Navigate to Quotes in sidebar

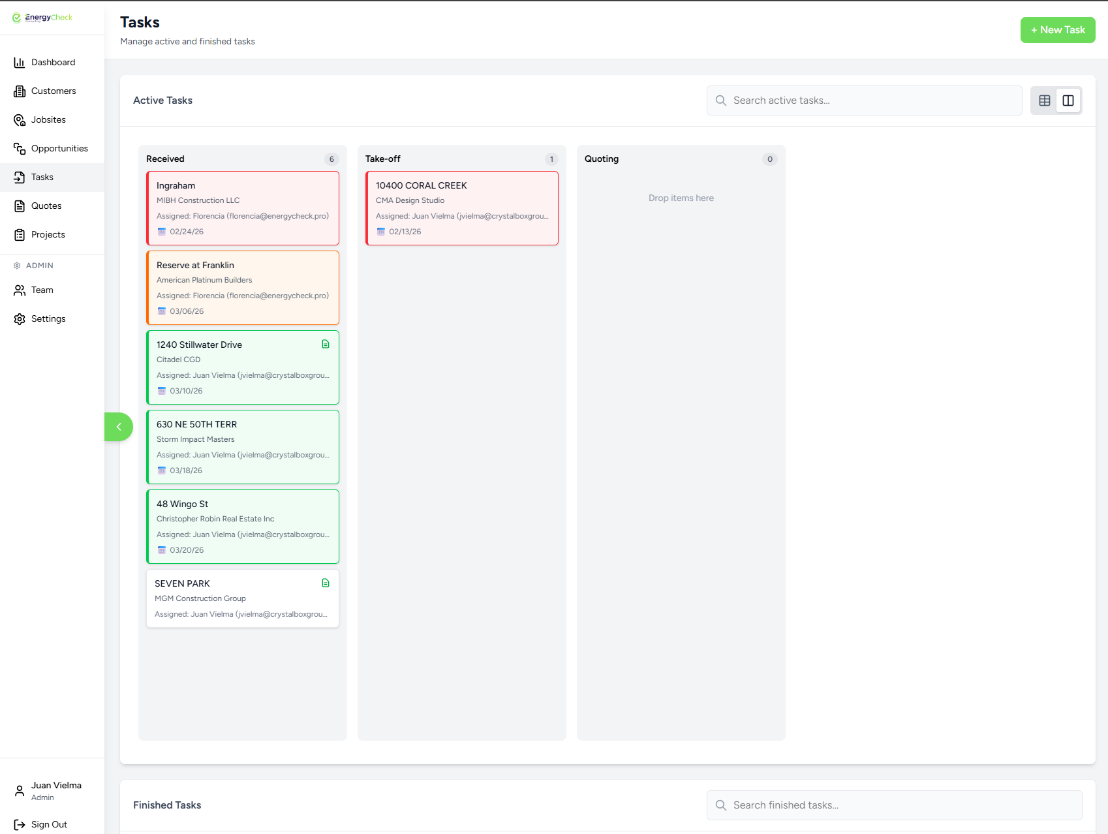46,206
